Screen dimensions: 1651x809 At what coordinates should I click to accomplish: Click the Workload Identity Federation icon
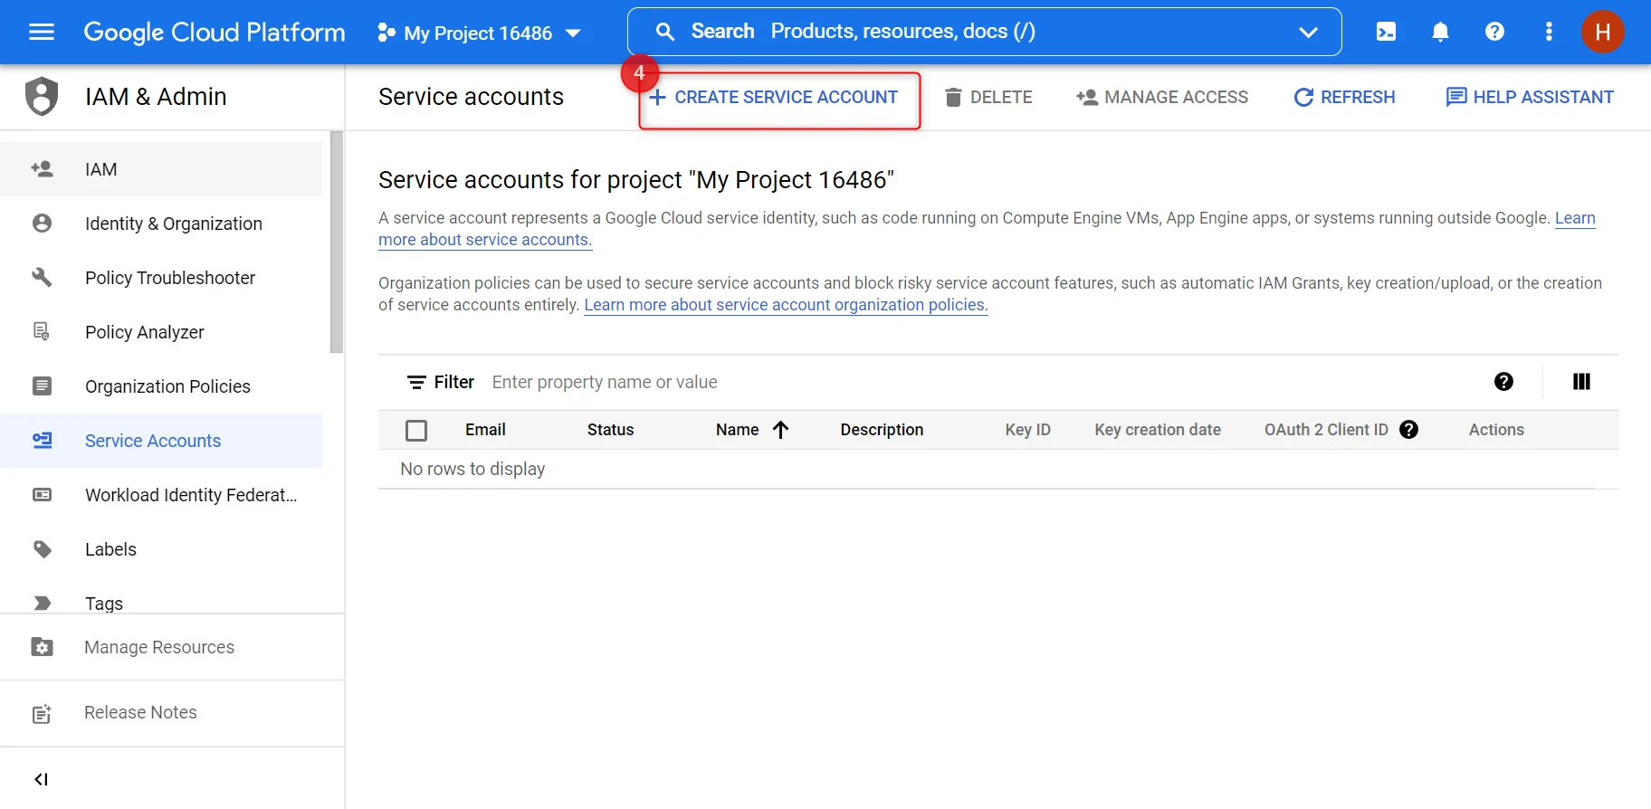tap(42, 495)
